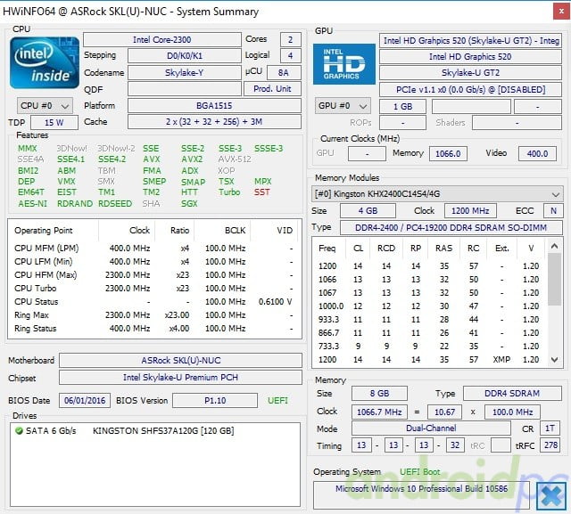
Task: Open the GPU #0 selector dropdown
Action: pos(343,106)
